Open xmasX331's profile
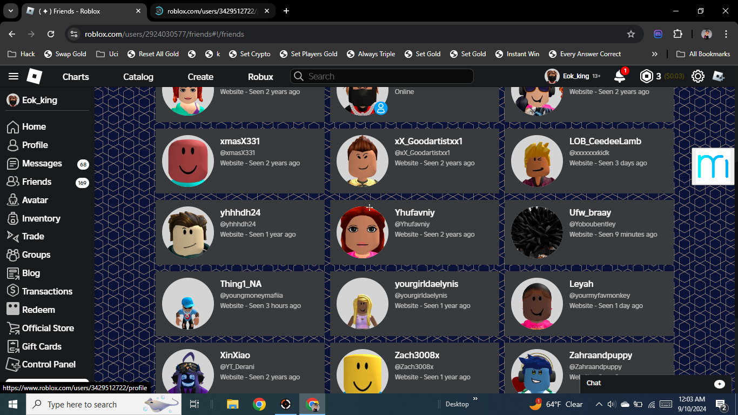The height and width of the screenshot is (415, 738). coord(240,141)
